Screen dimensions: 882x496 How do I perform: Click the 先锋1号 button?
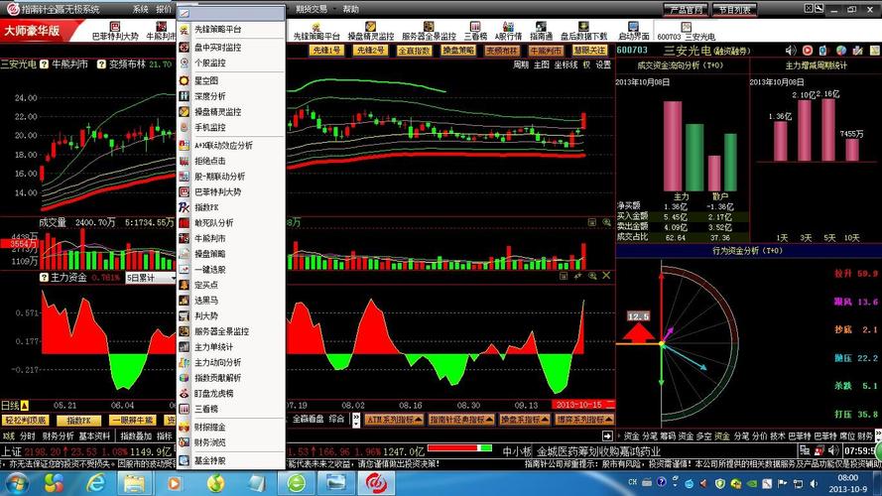(x=326, y=51)
